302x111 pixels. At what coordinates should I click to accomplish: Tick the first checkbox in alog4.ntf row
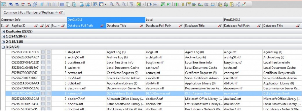click(x=43, y=52)
